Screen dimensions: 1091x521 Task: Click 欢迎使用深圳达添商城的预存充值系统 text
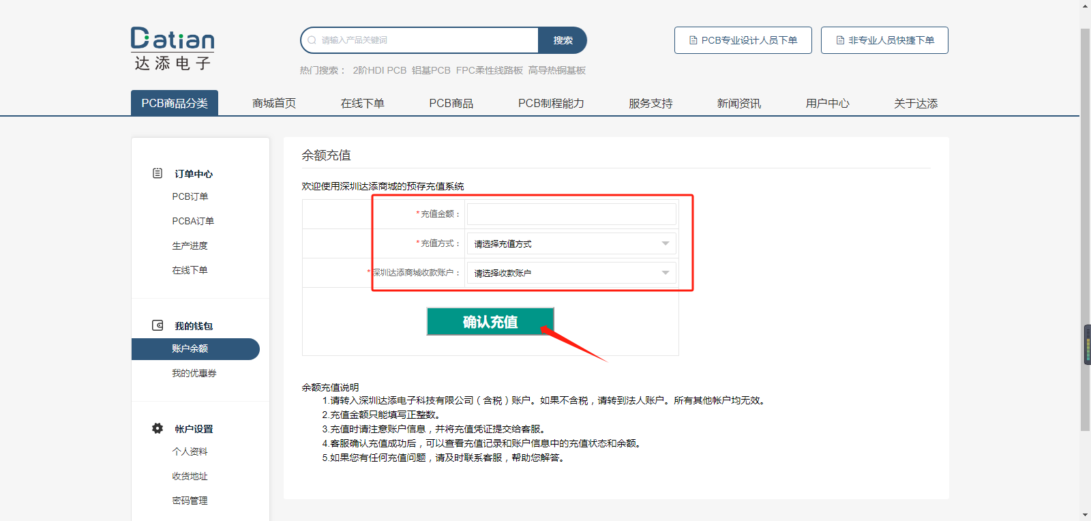383,186
